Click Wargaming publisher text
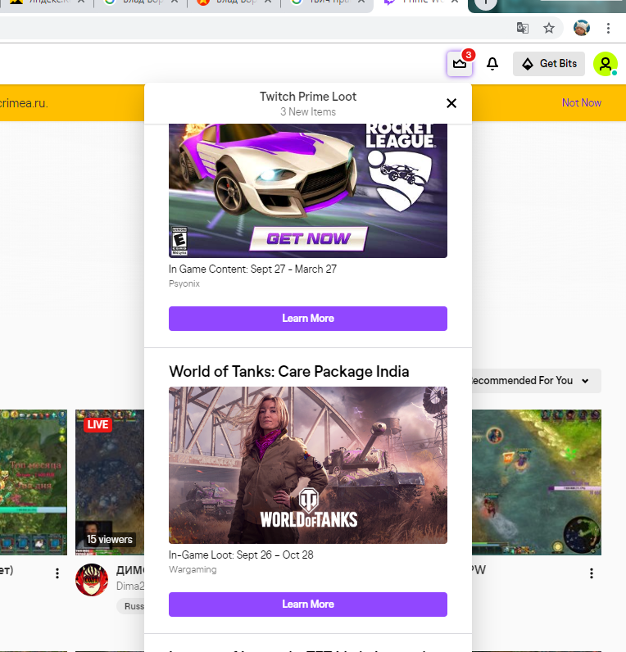 [x=193, y=569]
